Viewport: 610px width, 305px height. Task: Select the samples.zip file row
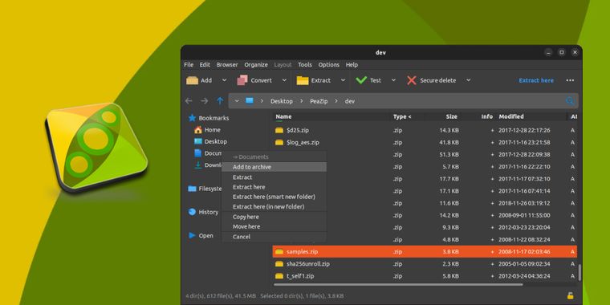(x=425, y=252)
